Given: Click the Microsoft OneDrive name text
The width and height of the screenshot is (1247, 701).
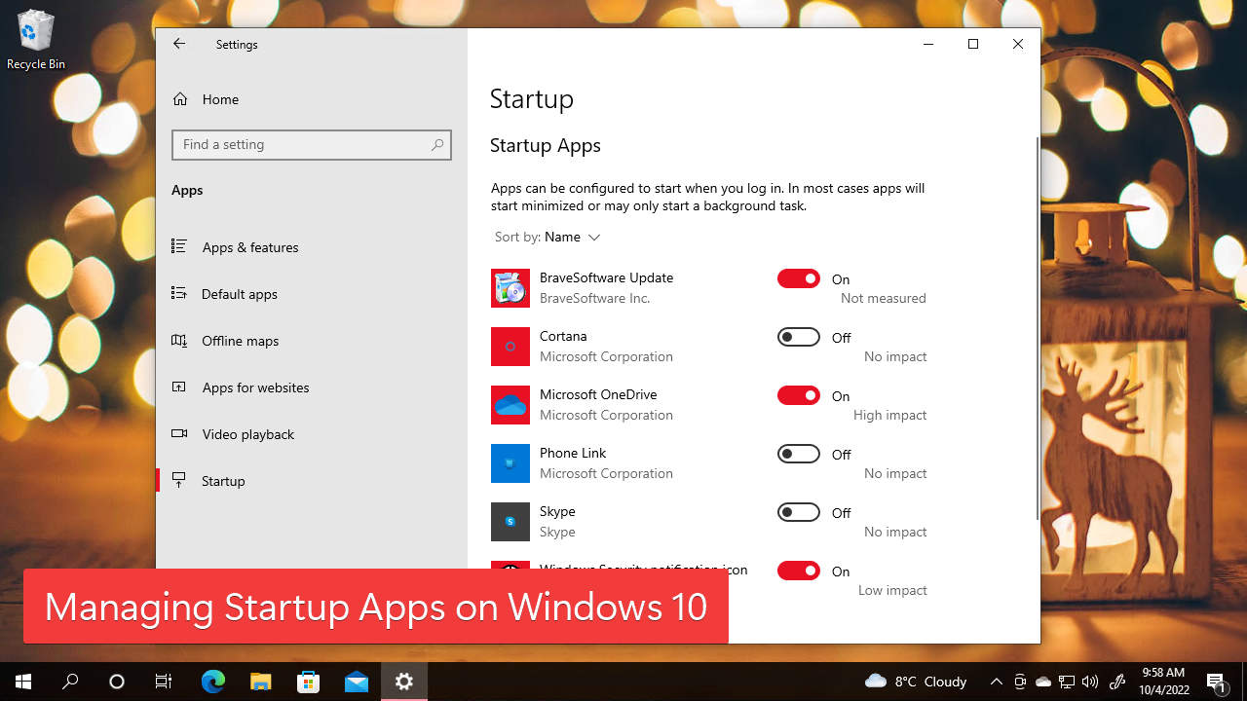Looking at the screenshot, I should tap(598, 394).
